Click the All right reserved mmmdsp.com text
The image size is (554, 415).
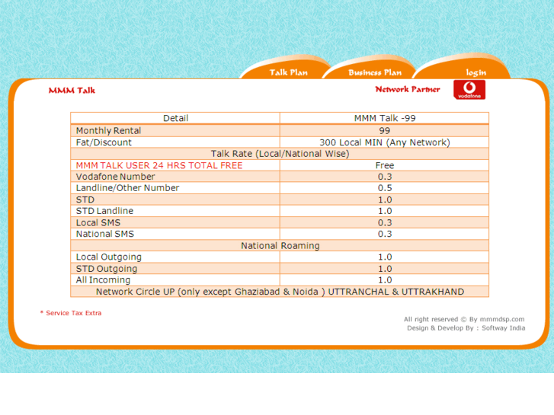pyautogui.click(x=464, y=319)
